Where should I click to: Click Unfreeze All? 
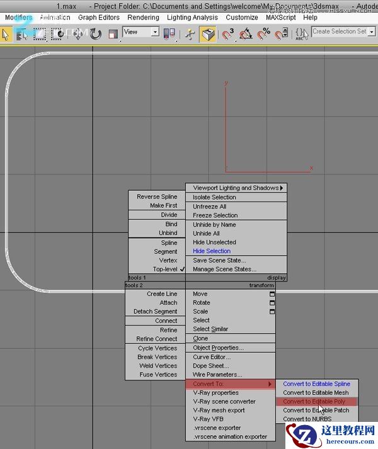[x=236, y=207]
